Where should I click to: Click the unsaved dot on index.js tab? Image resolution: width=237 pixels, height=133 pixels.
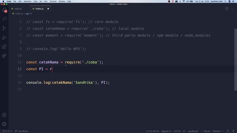point(48,9)
